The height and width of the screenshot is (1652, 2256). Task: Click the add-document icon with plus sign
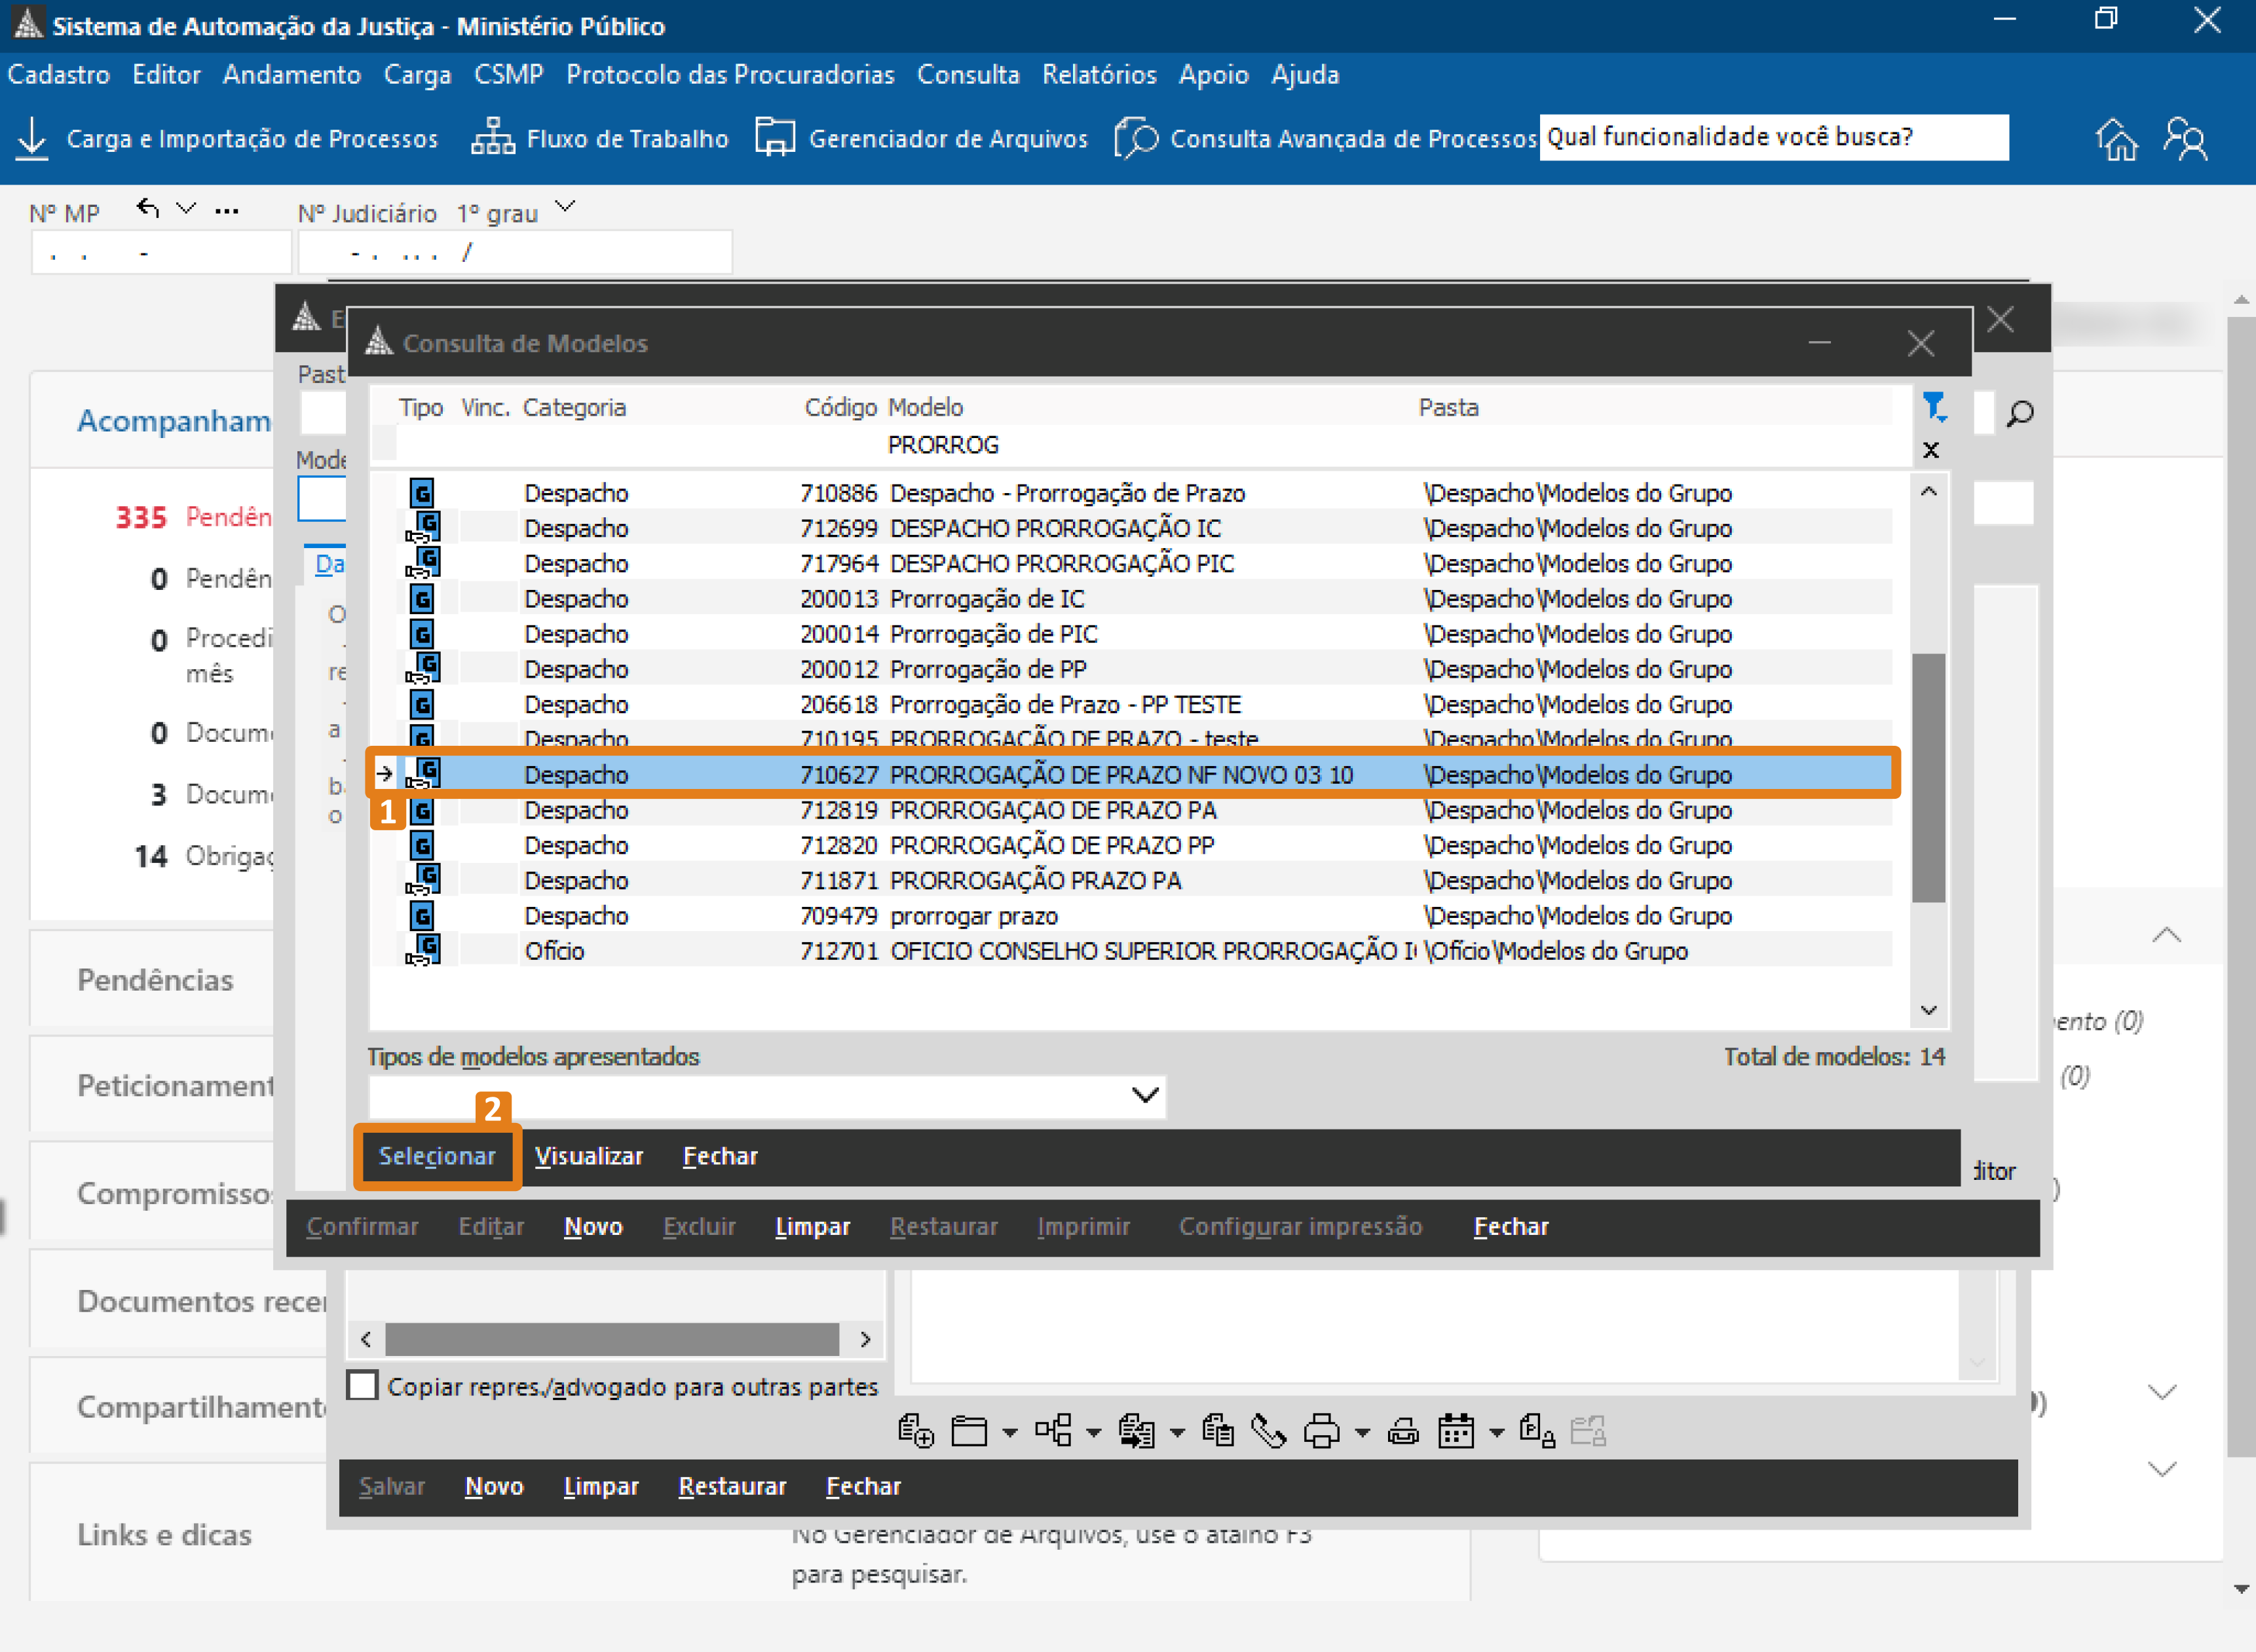pos(915,1432)
